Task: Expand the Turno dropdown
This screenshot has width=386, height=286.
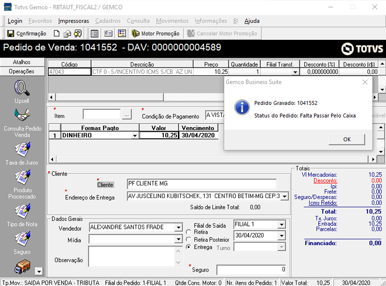Action: click(282, 247)
